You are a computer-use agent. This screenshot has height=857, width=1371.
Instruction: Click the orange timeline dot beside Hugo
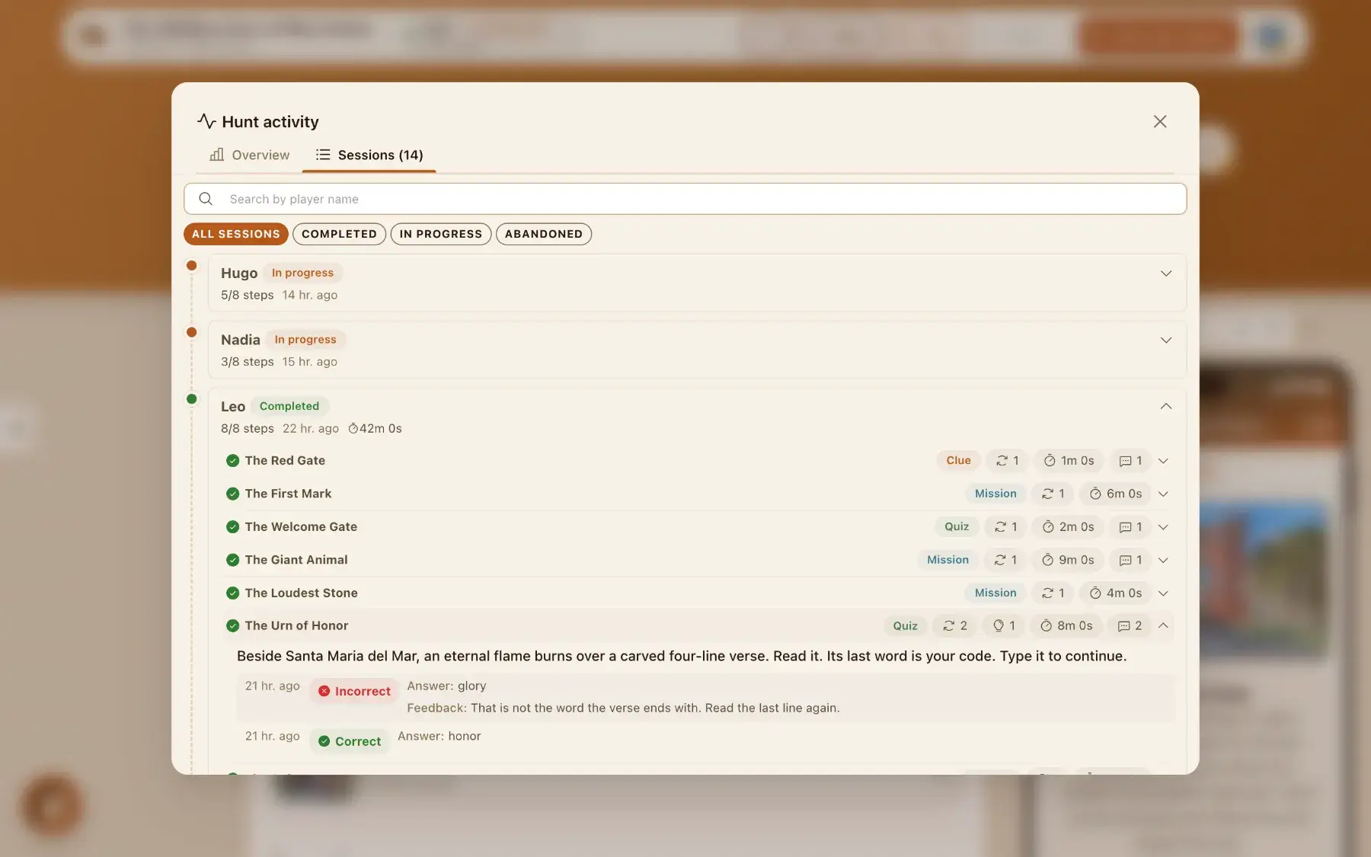pyautogui.click(x=192, y=266)
